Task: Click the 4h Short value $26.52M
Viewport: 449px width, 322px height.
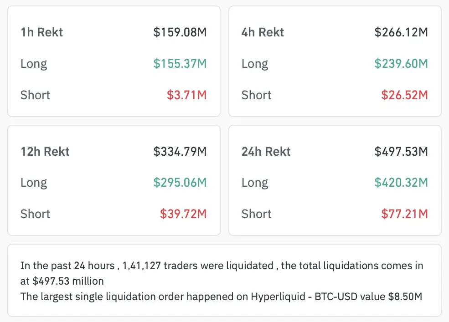Action: pyautogui.click(x=404, y=95)
